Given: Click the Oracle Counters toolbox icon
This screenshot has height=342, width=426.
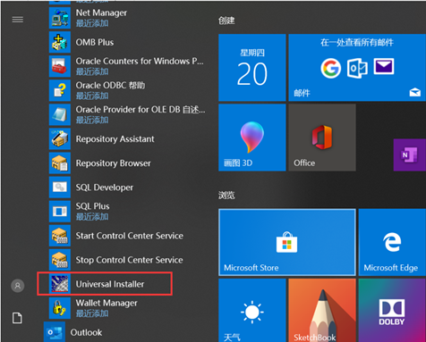Looking at the screenshot, I should tap(60, 66).
